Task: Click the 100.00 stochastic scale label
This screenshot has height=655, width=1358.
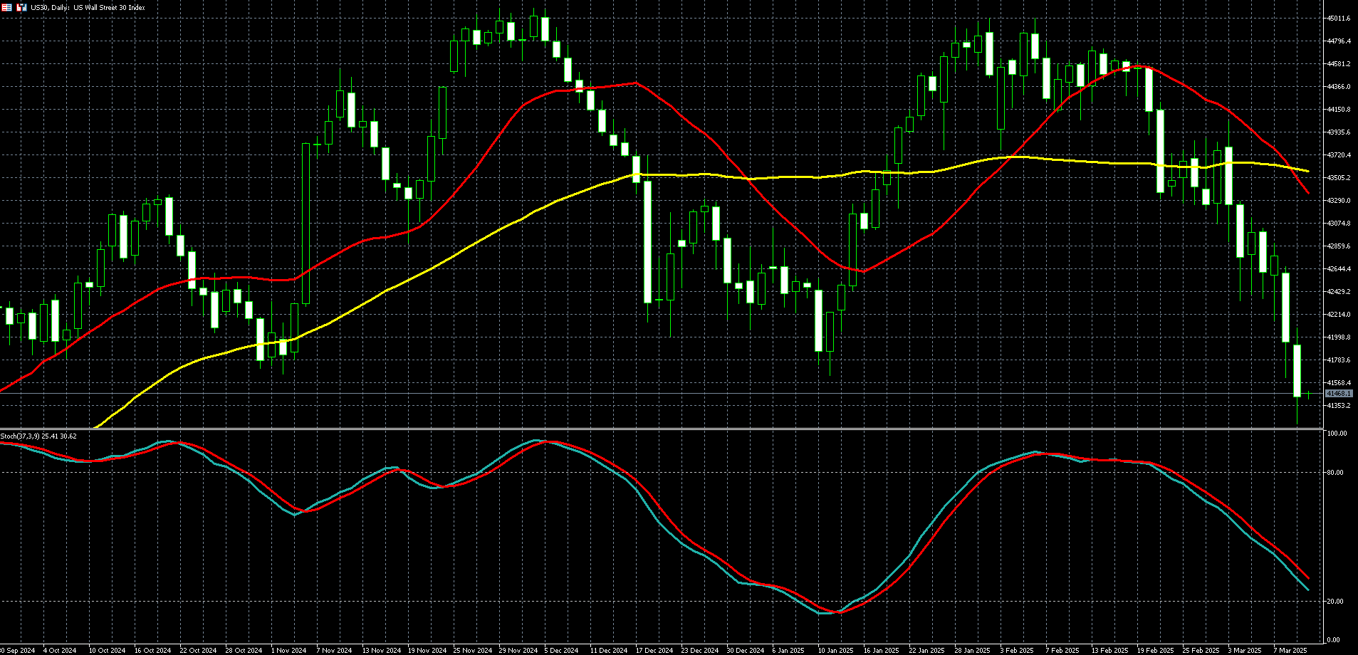Action: tap(1338, 434)
